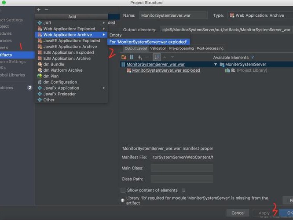Image resolution: width=293 pixels, height=220 pixels.
Task: Click the add artifact plus icon
Action: click(39, 10)
